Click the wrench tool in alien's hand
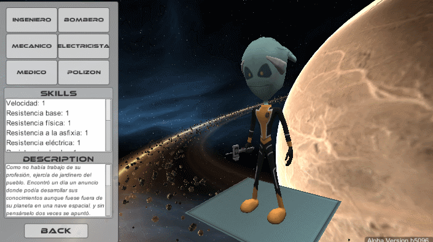 point(239,151)
